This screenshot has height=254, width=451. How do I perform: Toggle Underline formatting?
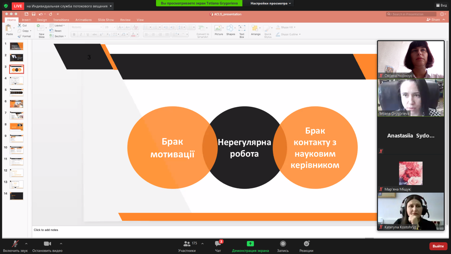click(x=88, y=34)
